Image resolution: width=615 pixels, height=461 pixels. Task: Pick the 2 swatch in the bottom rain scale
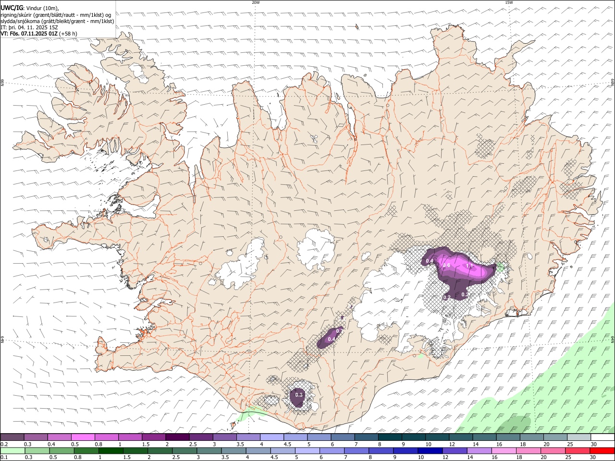click(x=160, y=451)
